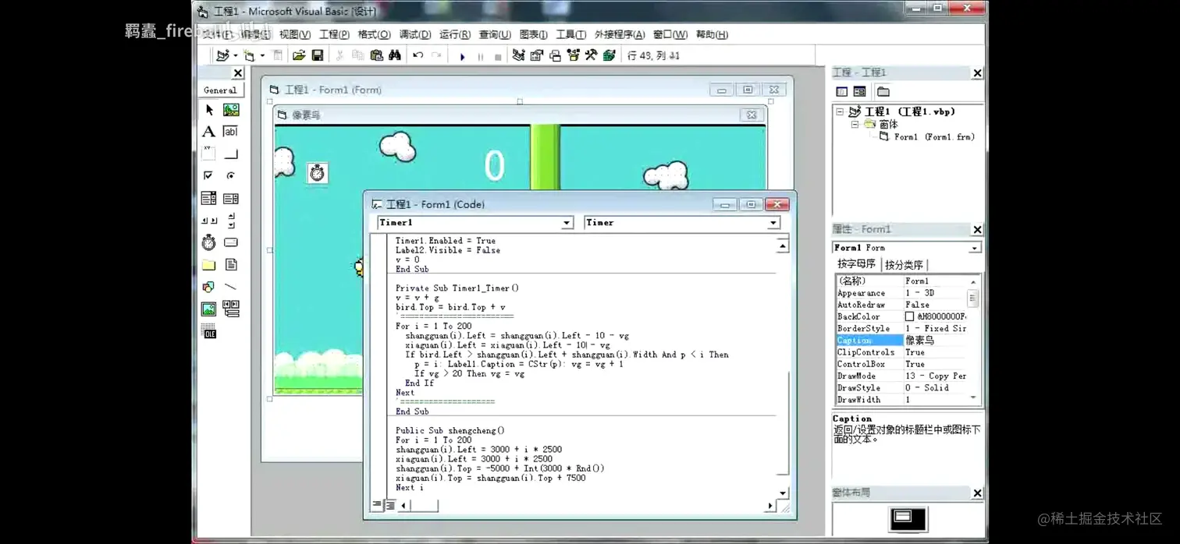Switch to the 按分类序 properties tab
The image size is (1180, 544).
click(x=904, y=265)
